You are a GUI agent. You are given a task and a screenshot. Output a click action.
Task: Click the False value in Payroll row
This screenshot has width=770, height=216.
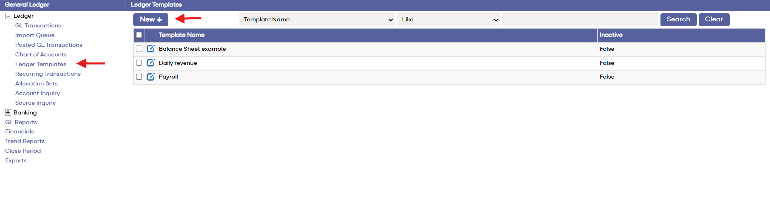(607, 77)
